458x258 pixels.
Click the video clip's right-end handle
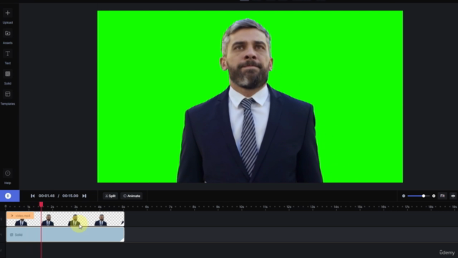pos(122,223)
